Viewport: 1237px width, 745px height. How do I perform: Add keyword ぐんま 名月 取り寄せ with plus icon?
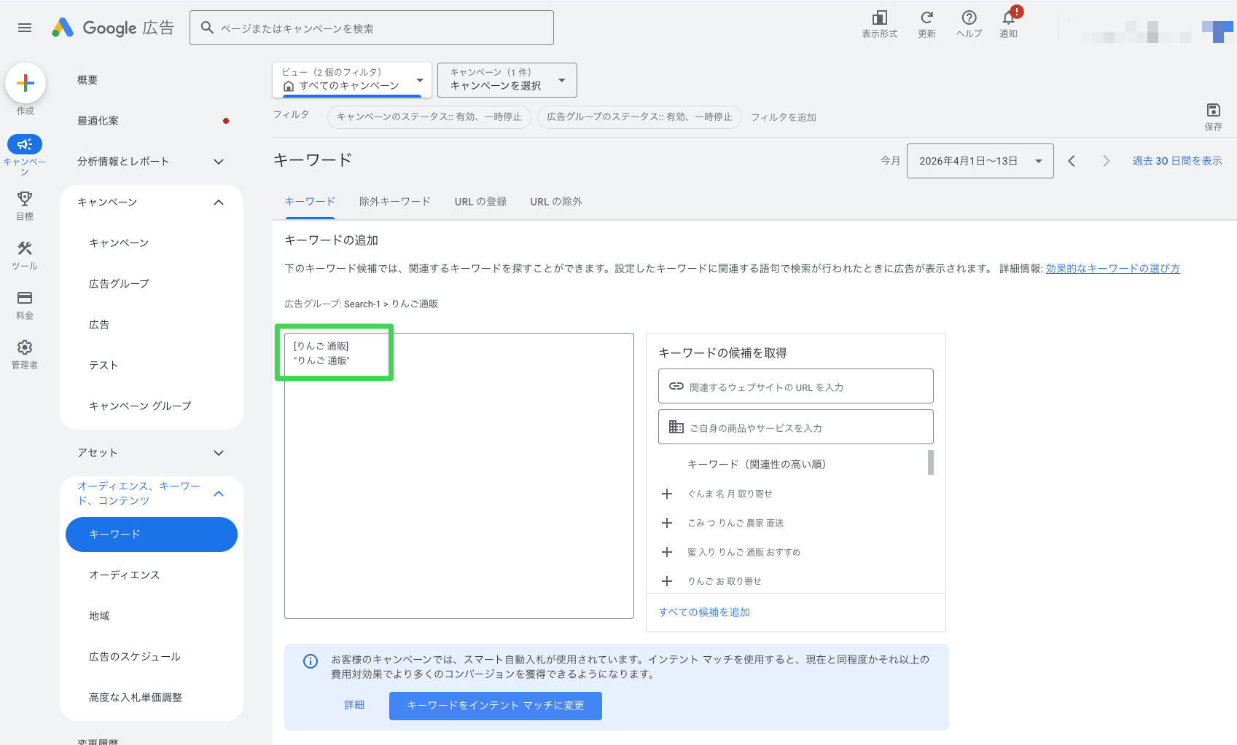[667, 493]
